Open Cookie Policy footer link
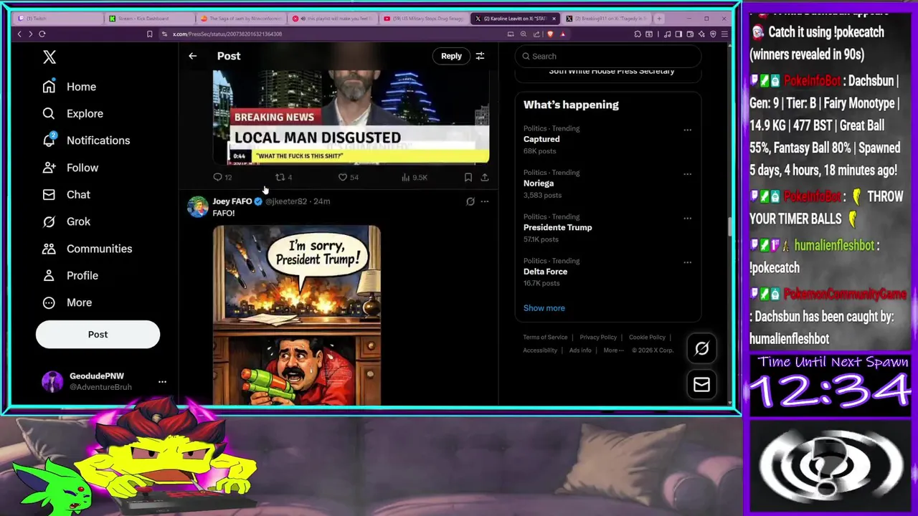 pos(647,338)
